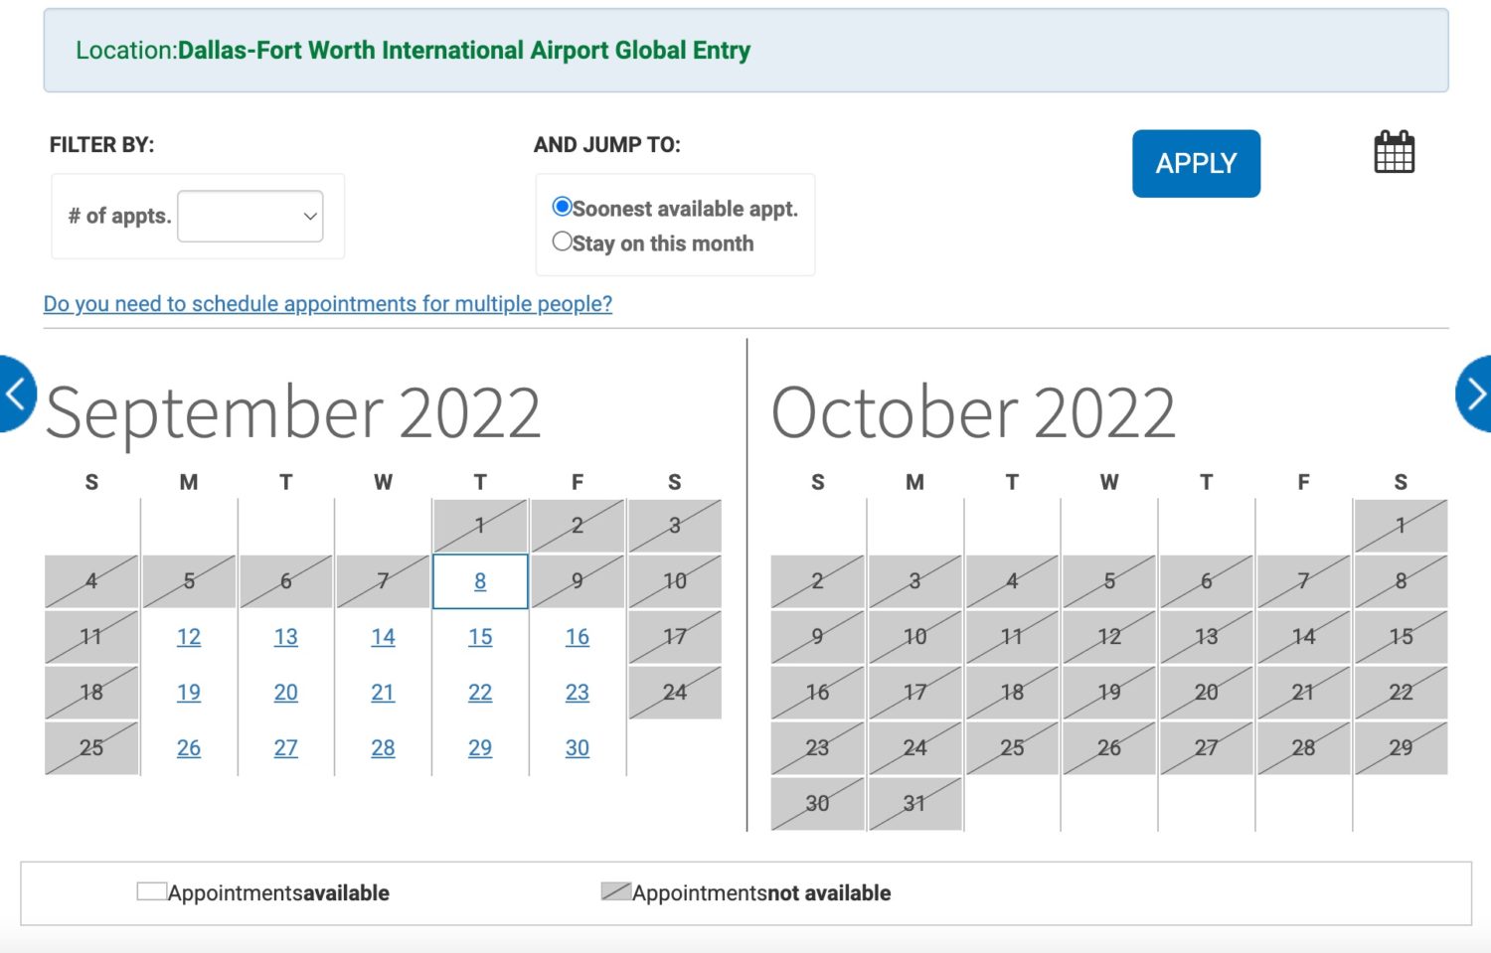Click the blue APPLY button
Viewport: 1491px width, 953px height.
(1196, 164)
